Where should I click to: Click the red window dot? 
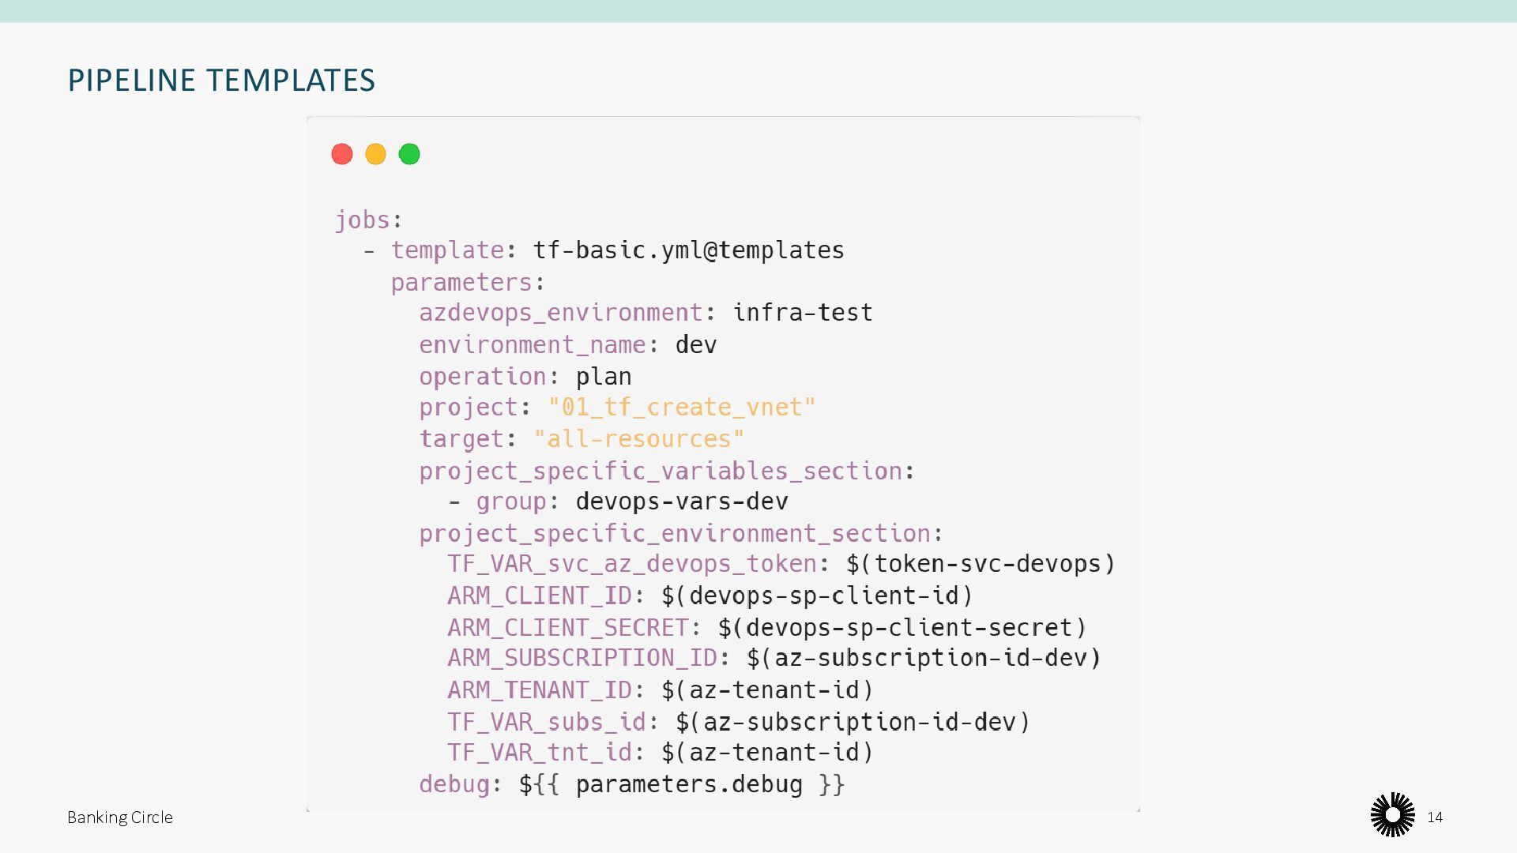point(341,154)
